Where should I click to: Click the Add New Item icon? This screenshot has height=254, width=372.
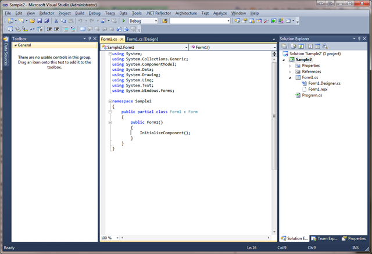[x=22, y=21]
